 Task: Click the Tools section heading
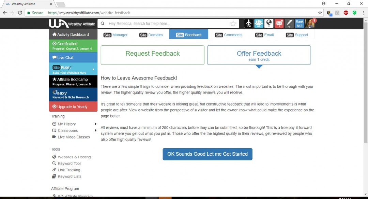click(x=56, y=149)
